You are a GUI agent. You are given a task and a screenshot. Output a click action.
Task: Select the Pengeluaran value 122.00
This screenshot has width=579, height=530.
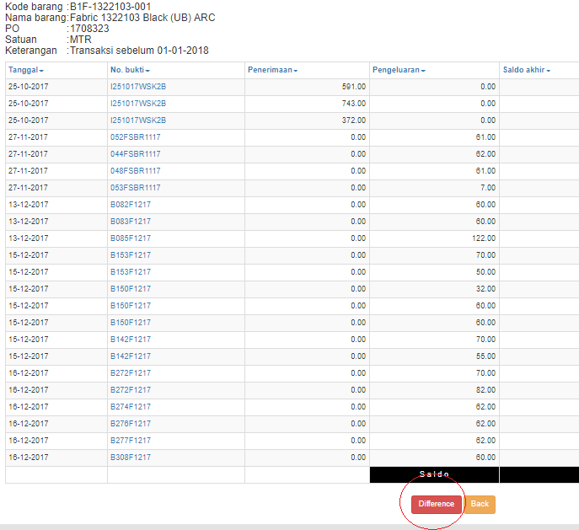[484, 238]
